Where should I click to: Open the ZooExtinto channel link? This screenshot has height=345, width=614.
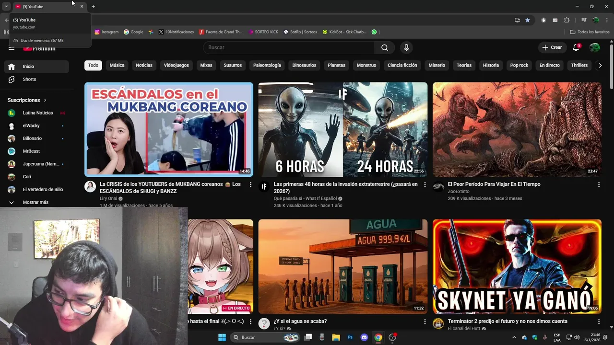[x=459, y=191]
